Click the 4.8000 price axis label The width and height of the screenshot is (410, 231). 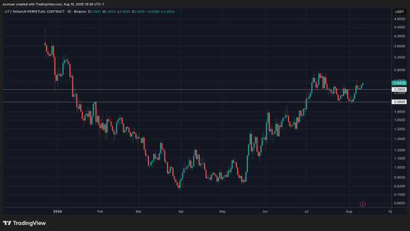coord(399,19)
